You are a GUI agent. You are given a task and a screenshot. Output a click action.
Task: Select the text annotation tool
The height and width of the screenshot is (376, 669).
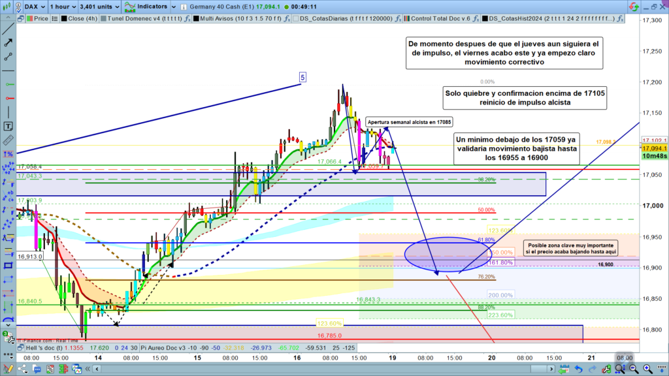(8, 126)
